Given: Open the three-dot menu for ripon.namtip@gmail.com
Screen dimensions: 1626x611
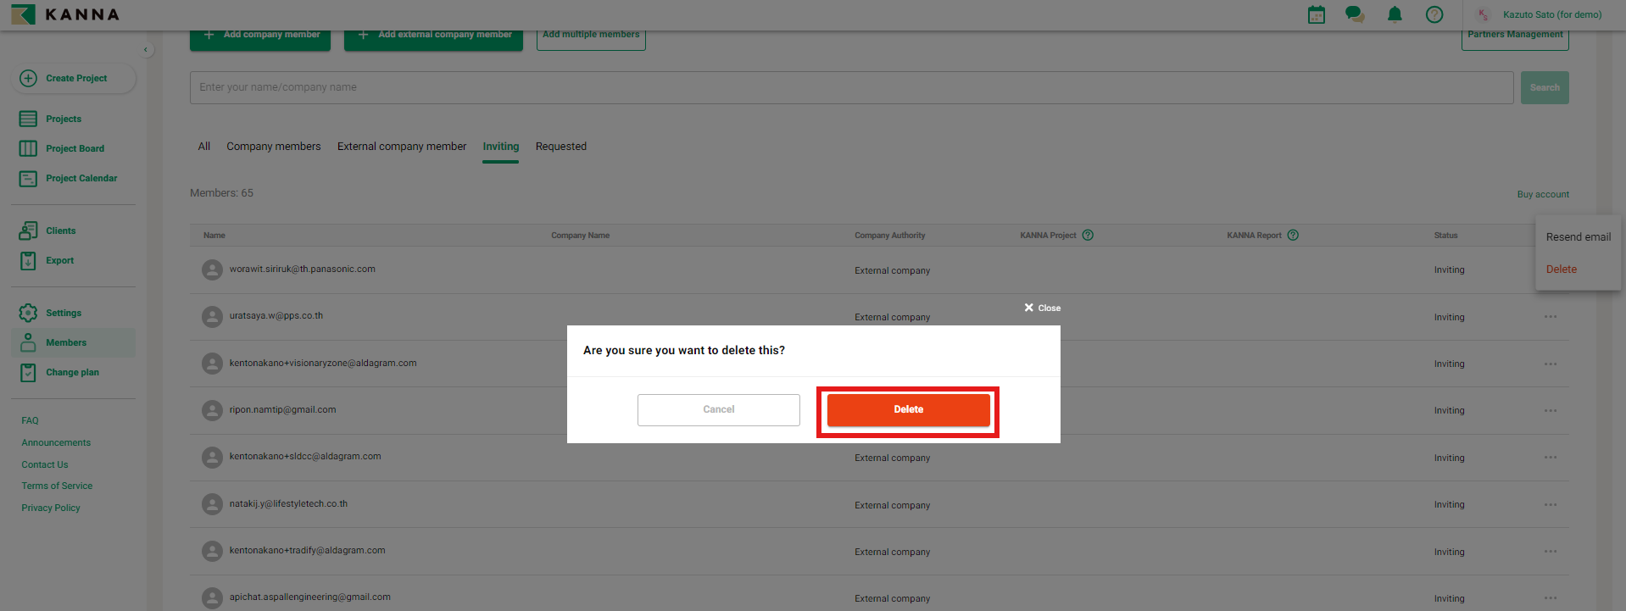Looking at the screenshot, I should click(x=1550, y=410).
